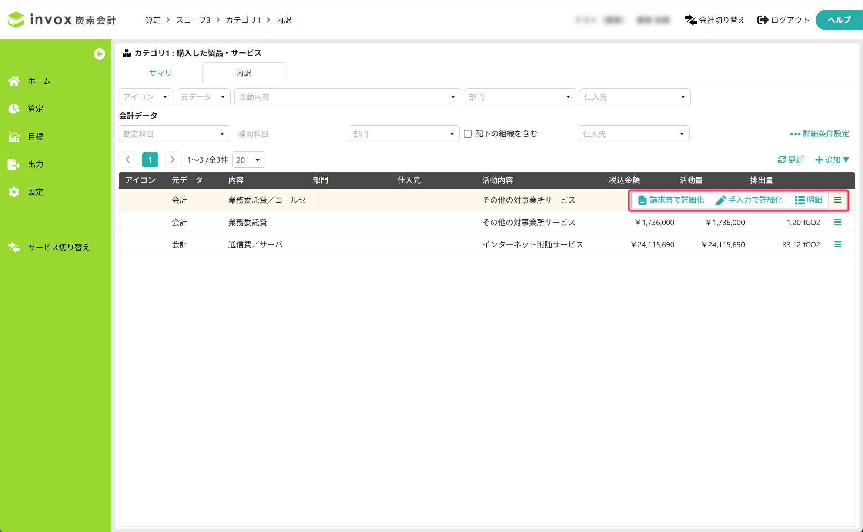Toggle 配下の組織を含む checkbox
863x532 pixels.
[x=468, y=134]
